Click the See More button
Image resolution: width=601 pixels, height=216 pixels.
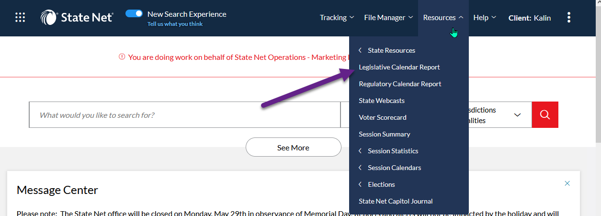[x=293, y=148]
